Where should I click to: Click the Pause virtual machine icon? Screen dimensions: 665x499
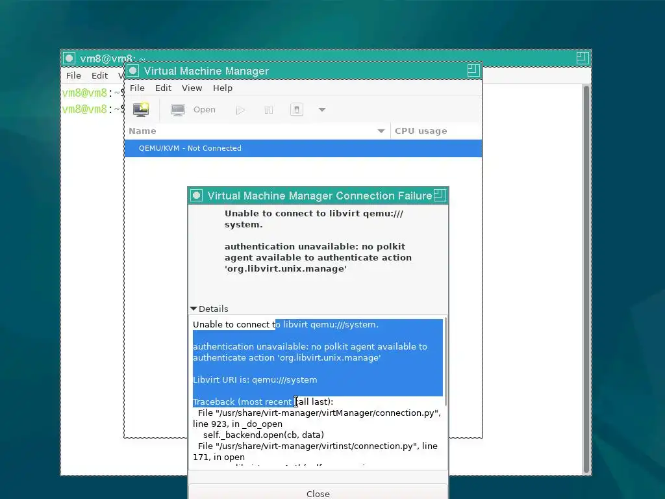point(268,110)
